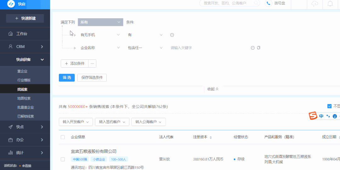
Task: Click the copy icon beside the keyword field
Action: tap(258, 48)
